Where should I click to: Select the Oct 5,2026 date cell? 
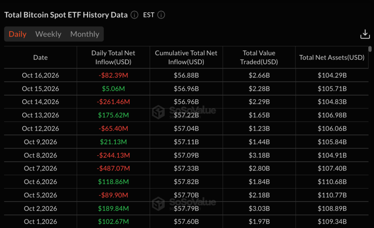[x=41, y=195]
